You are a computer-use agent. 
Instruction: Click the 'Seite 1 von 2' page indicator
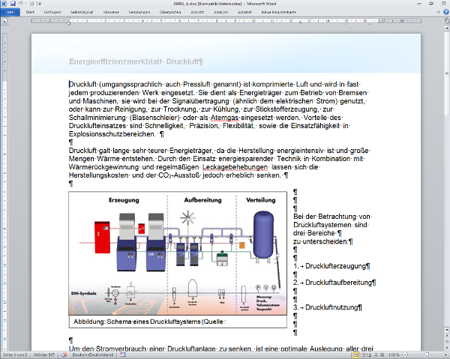coord(15,354)
